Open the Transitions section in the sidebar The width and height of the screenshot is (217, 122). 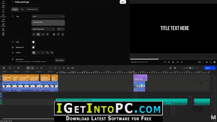coord(3,16)
